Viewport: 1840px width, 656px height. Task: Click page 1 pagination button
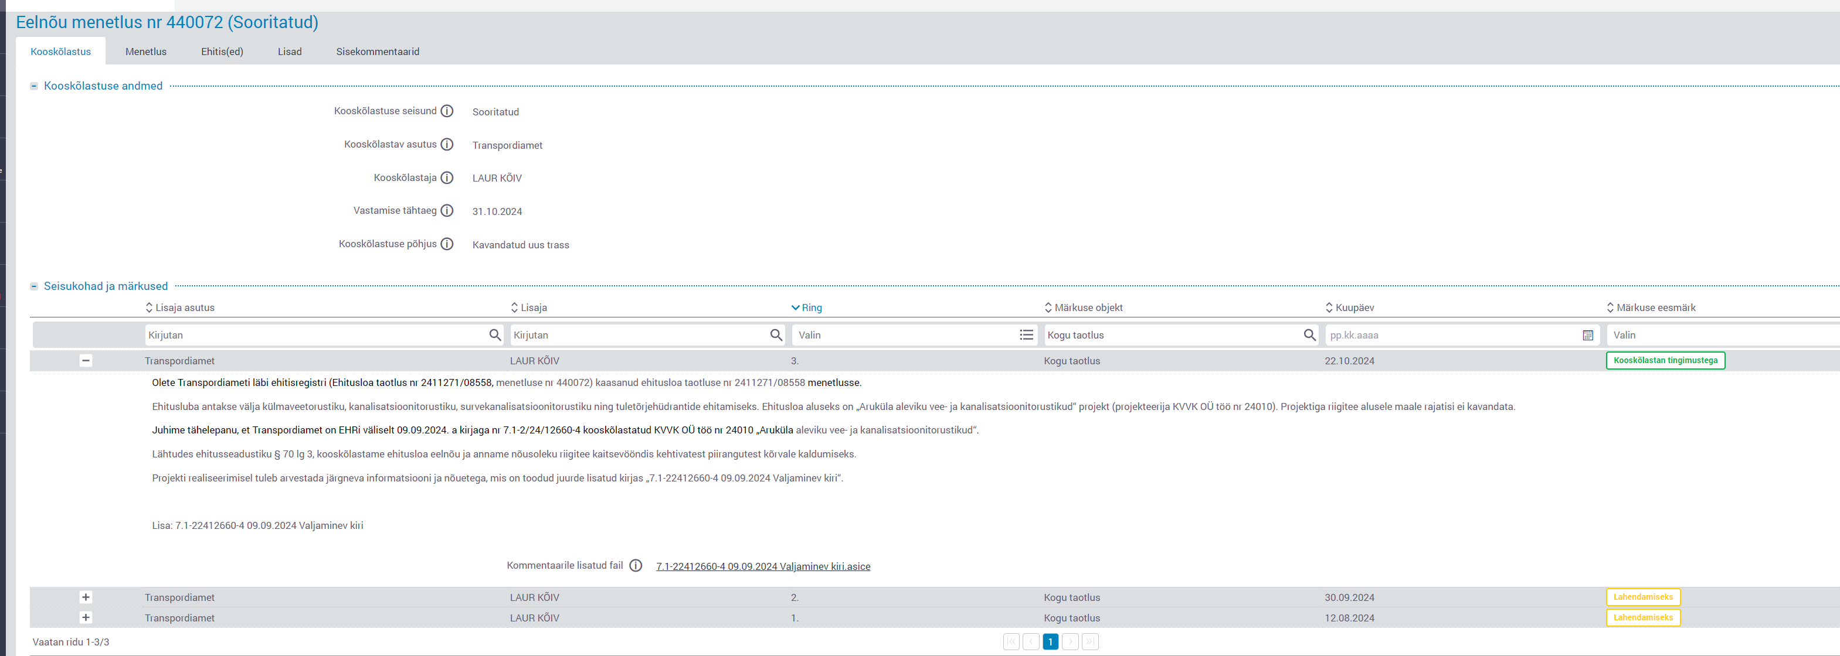(x=1050, y=642)
